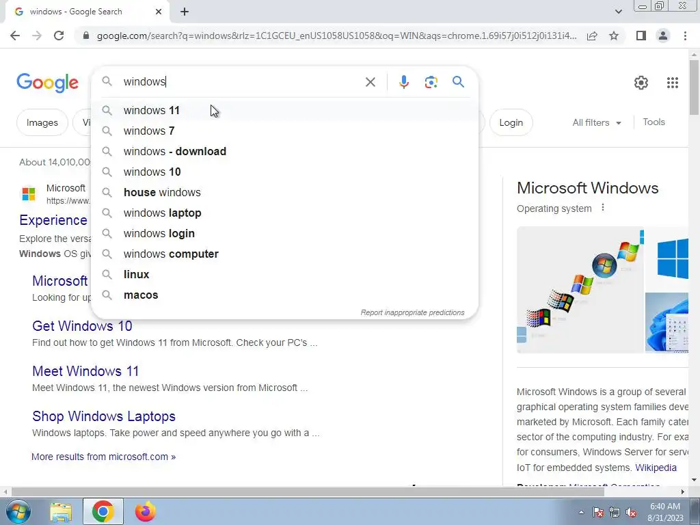Switch to the Images filter chip
700x525 pixels.
pyautogui.click(x=42, y=122)
